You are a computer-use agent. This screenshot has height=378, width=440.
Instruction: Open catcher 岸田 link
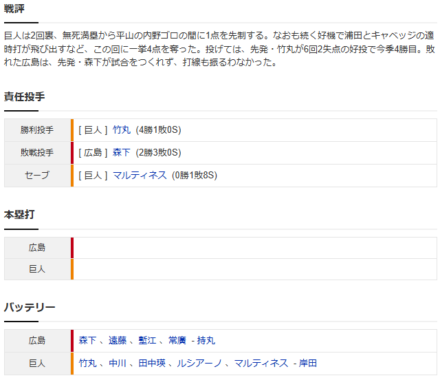pyautogui.click(x=308, y=363)
